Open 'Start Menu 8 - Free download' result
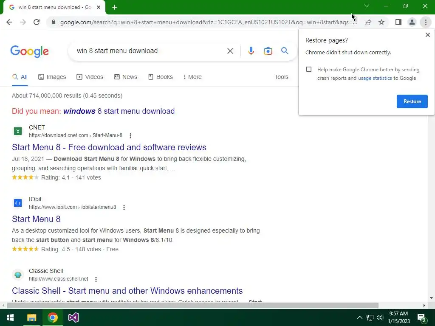This screenshot has height=326, width=435. click(109, 147)
